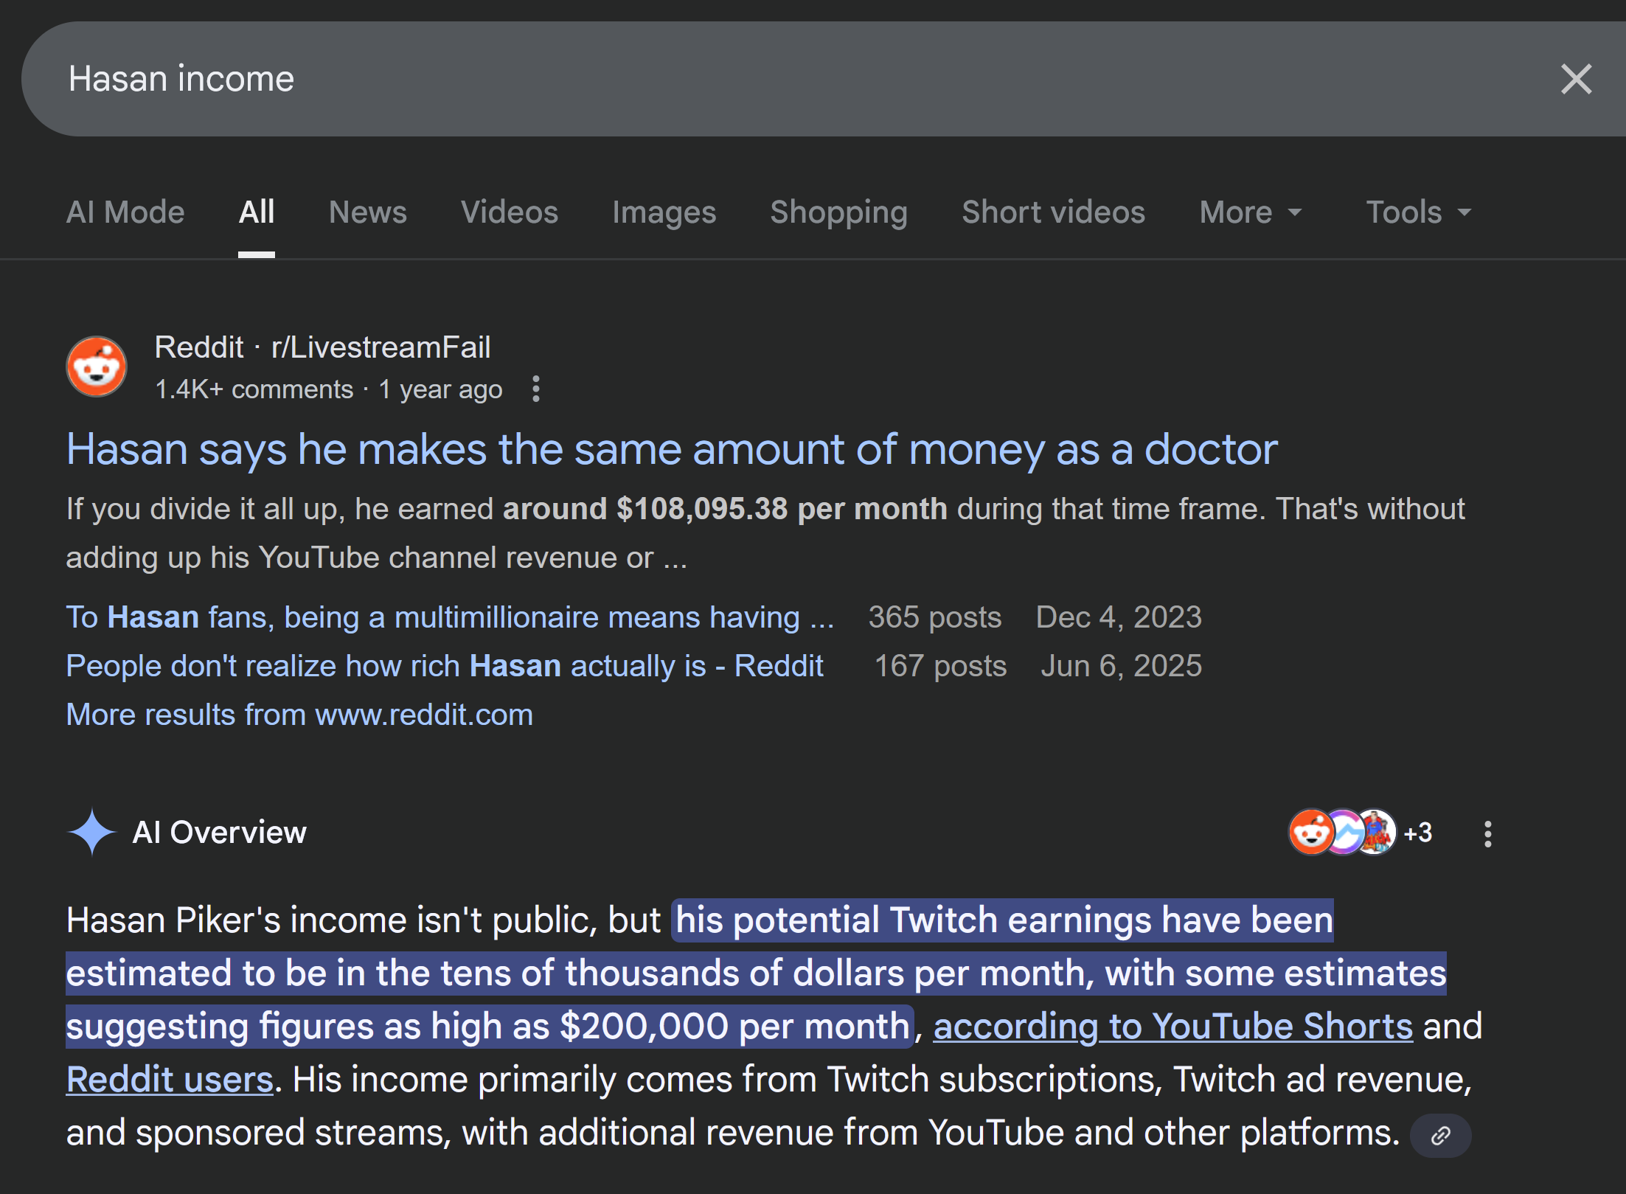Image resolution: width=1626 pixels, height=1194 pixels.
Task: Select the Images tab
Action: click(x=664, y=212)
